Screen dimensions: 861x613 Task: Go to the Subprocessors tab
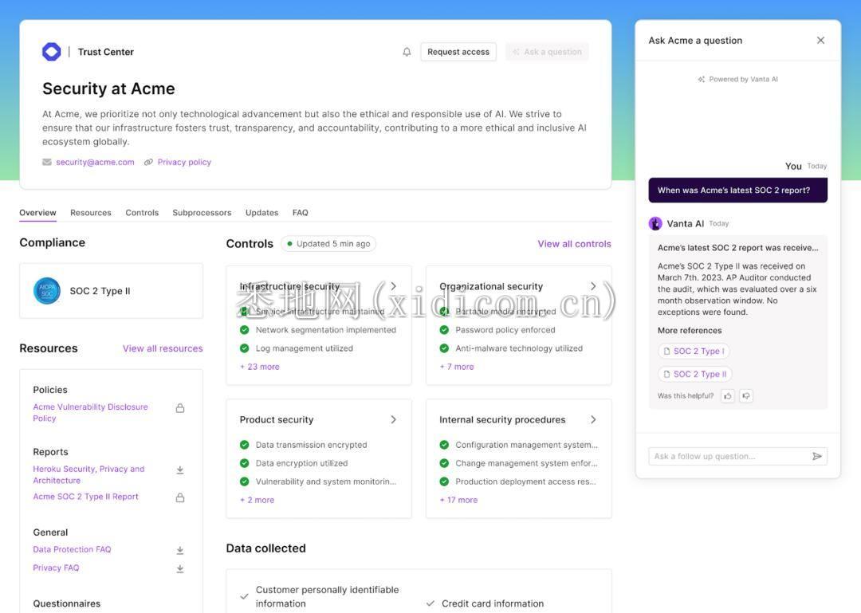[202, 213]
